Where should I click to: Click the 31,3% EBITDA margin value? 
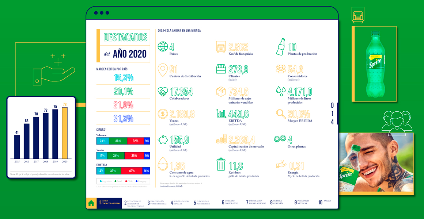click(123, 118)
